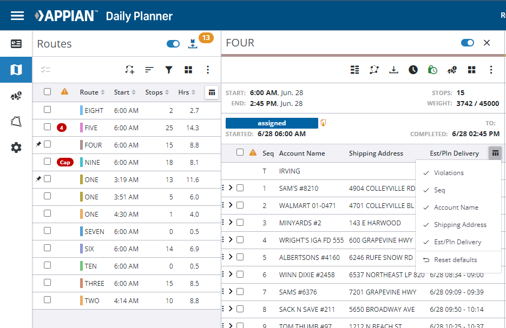Screen dimensions: 506x328
Task: Toggle Account Name column in column menu
Action: click(x=458, y=207)
